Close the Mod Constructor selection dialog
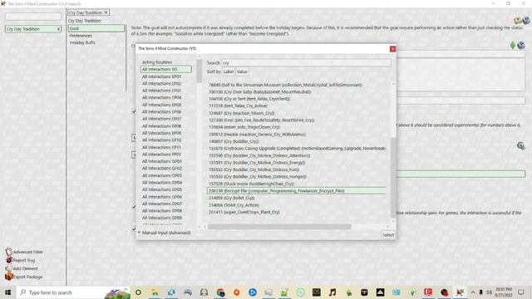 [392, 49]
